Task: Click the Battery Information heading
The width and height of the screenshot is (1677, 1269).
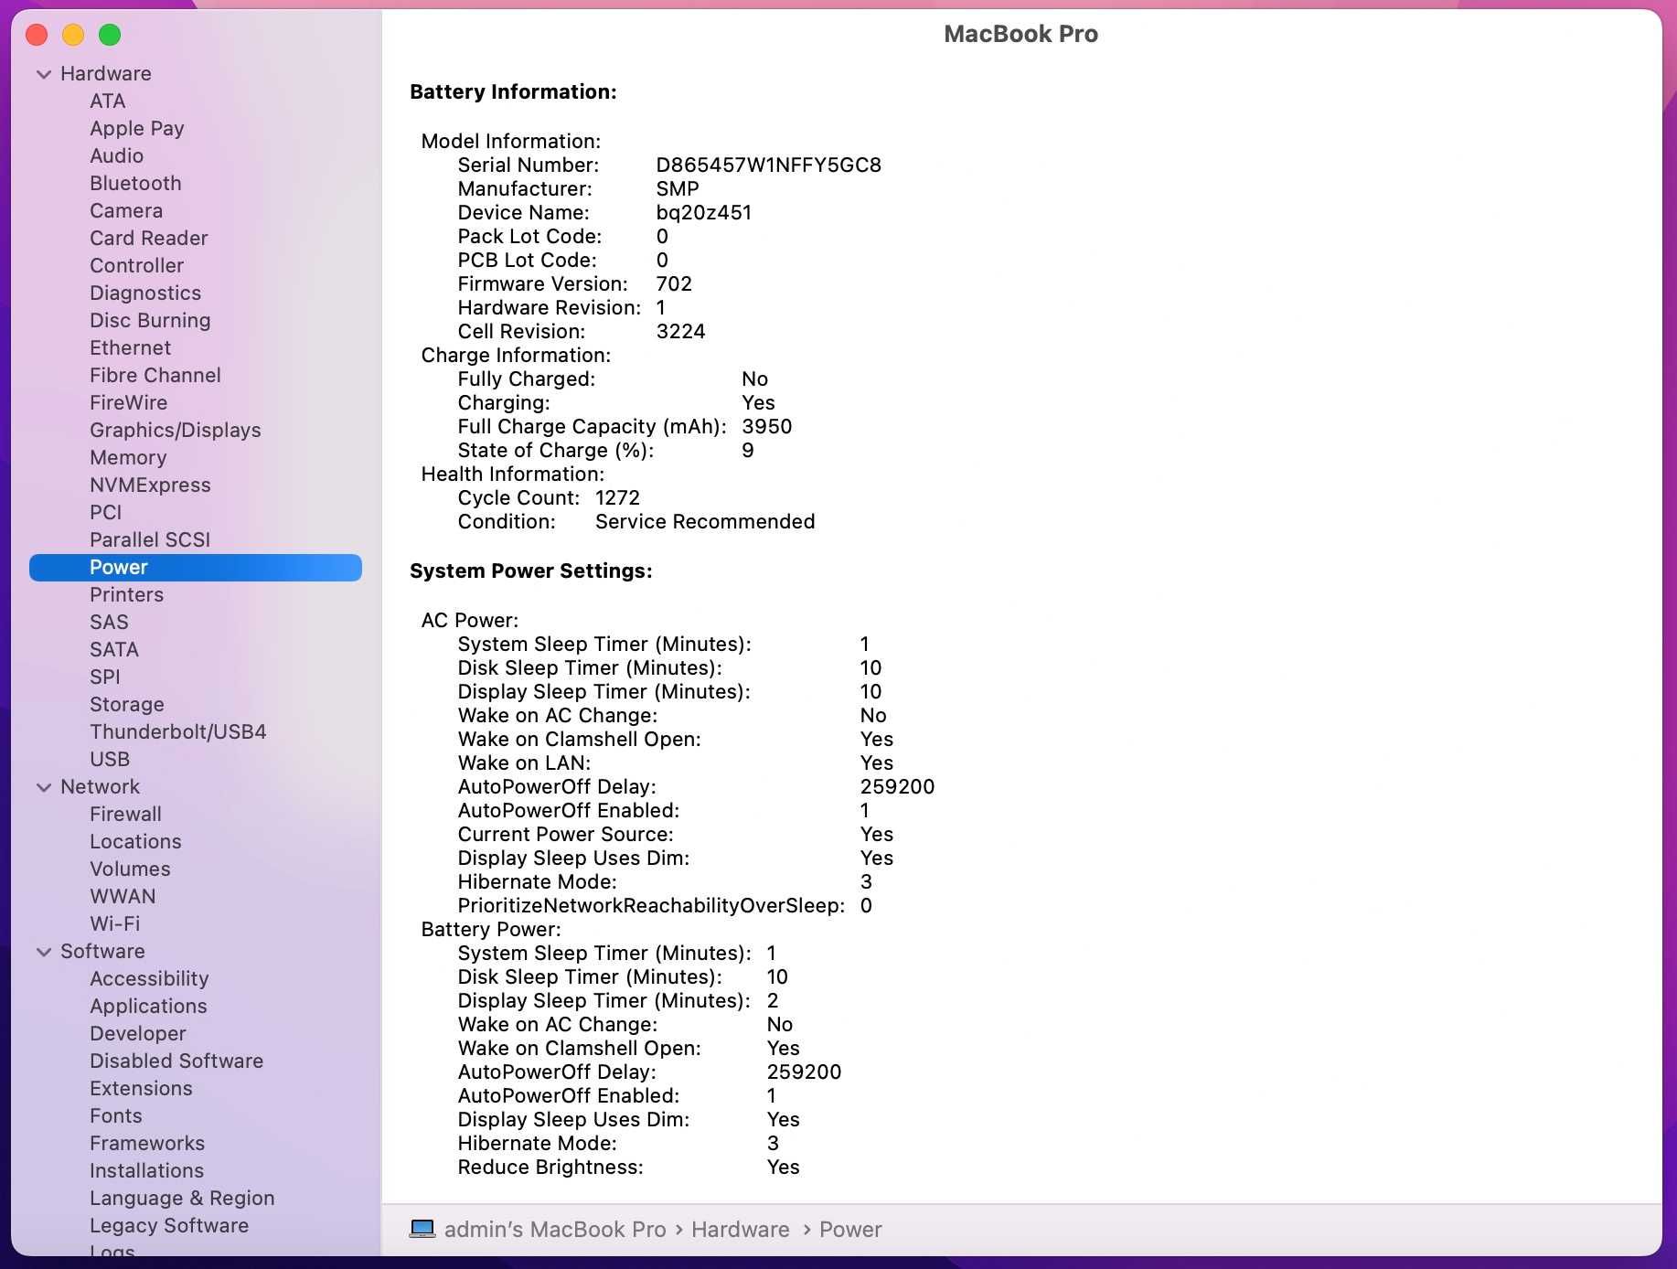Action: click(513, 92)
